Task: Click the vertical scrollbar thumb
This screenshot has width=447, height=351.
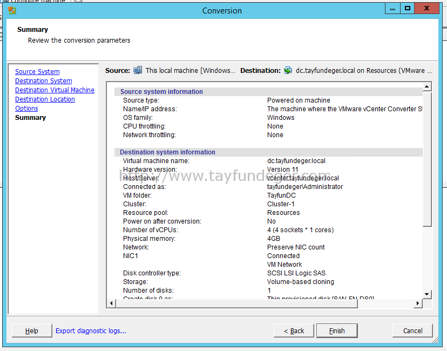Action: [x=427, y=159]
